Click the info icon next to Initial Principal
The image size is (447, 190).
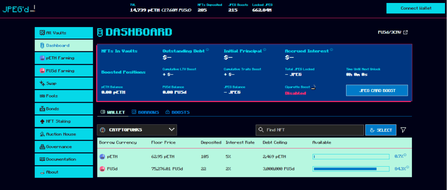264,50
